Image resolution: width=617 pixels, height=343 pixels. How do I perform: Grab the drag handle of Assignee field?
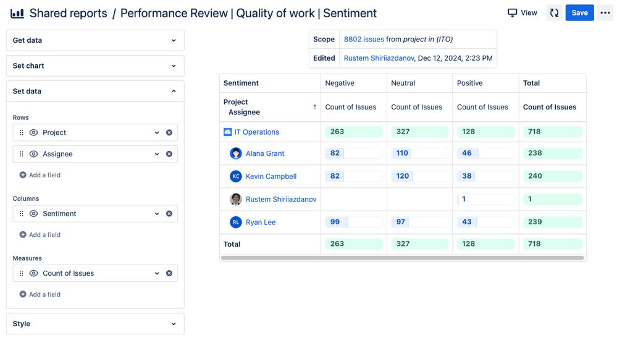tap(21, 154)
